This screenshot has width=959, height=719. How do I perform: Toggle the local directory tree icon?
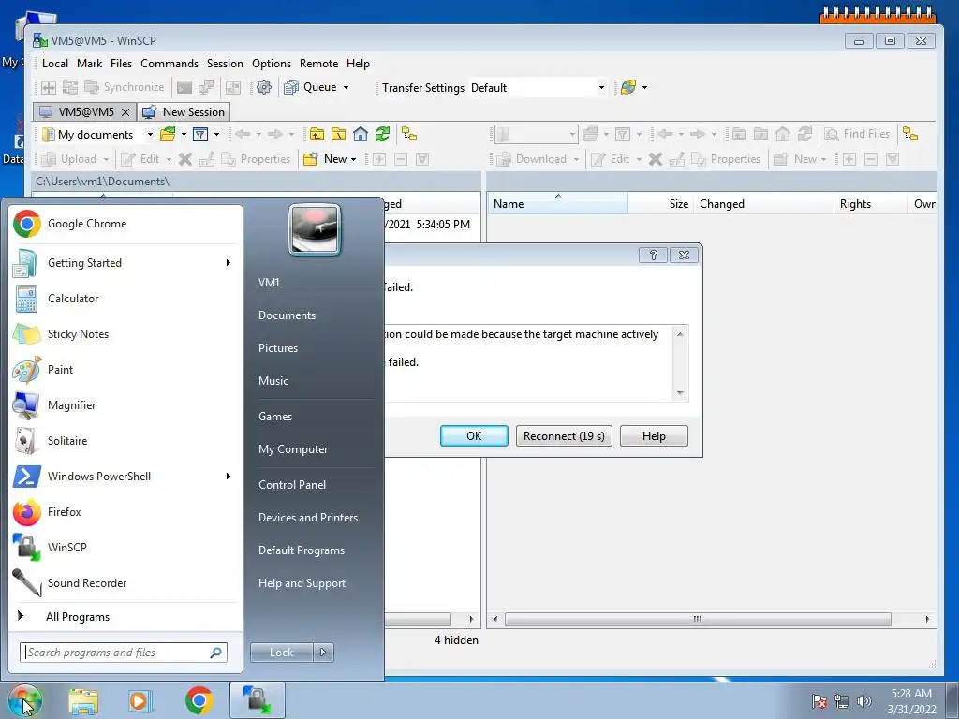point(409,135)
